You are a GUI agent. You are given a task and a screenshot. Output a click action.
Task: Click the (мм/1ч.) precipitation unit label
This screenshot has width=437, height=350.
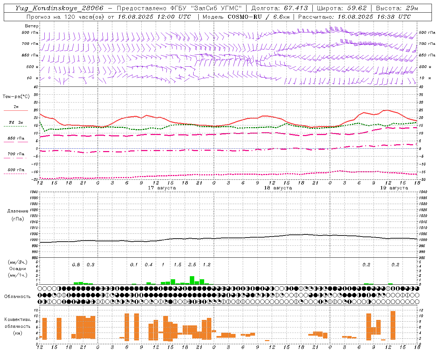[18, 275]
